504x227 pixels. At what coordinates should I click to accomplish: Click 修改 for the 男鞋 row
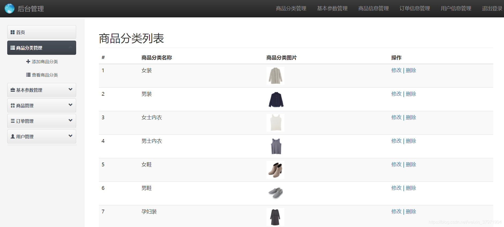click(x=396, y=188)
